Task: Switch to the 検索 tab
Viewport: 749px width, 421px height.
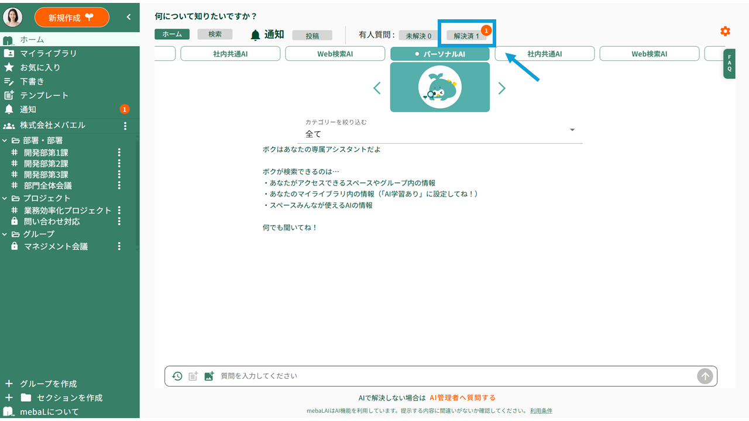Action: pyautogui.click(x=215, y=34)
